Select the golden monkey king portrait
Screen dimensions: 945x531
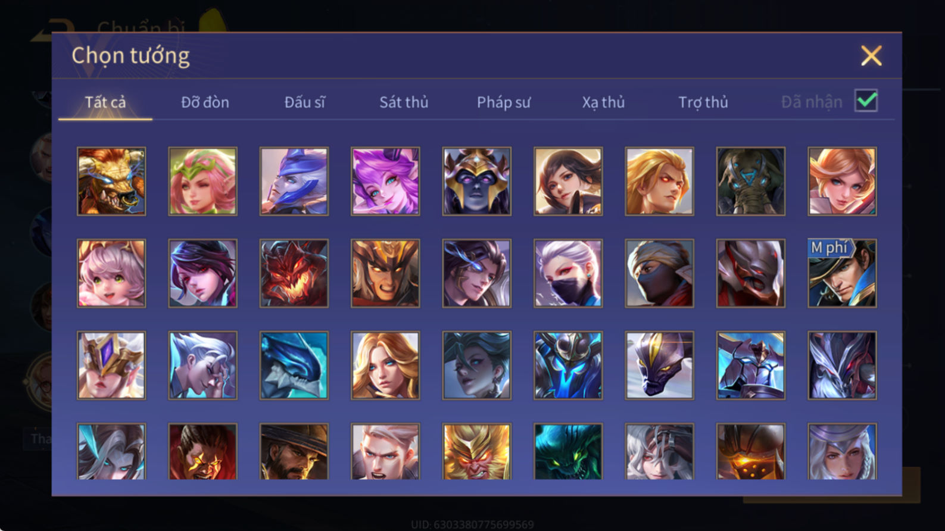coord(476,451)
